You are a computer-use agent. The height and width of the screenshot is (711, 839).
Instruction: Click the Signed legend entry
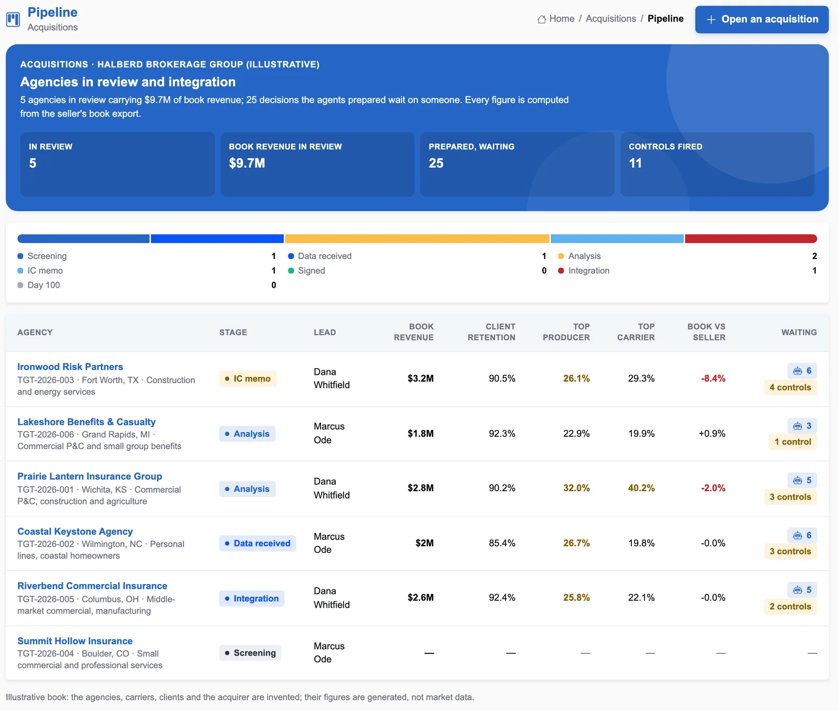tap(417, 271)
